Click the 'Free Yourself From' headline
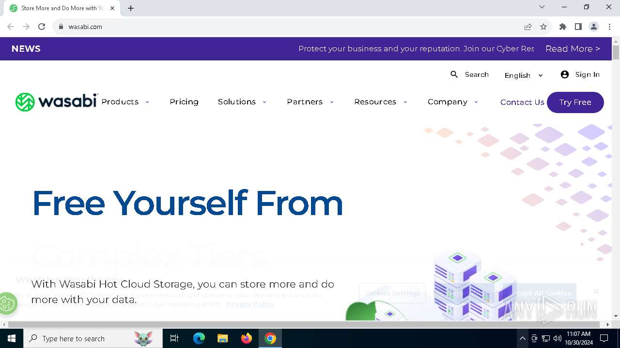 187,203
